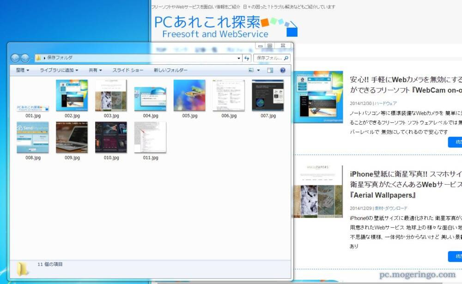Create 新しいフォルダー
The height and width of the screenshot is (284, 462).
[x=170, y=70]
